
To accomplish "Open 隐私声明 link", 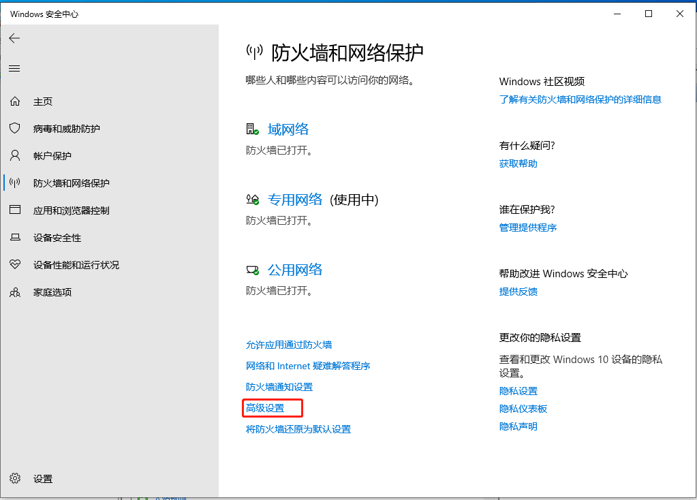I will pyautogui.click(x=518, y=426).
